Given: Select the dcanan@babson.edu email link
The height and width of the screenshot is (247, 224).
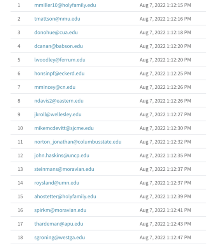Looking at the screenshot, I should pos(58,46).
